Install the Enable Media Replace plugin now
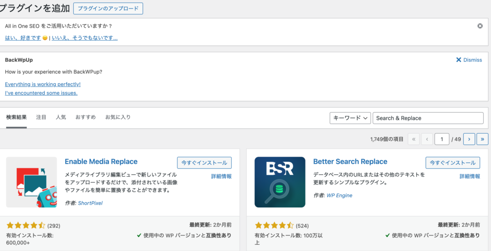The height and width of the screenshot is (251, 491). tap(204, 162)
